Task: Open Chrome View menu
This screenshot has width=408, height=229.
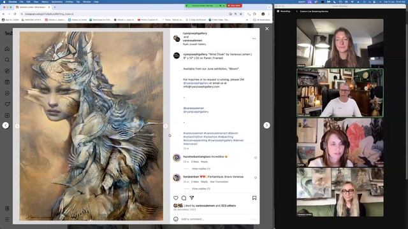Action: pos(36,2)
